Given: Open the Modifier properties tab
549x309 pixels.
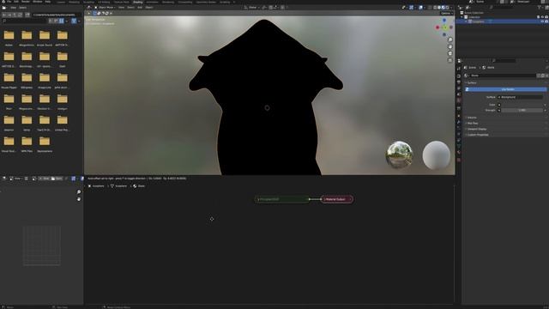Looking at the screenshot, I should (459, 122).
